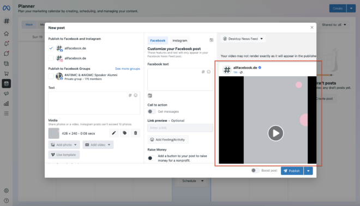Go to Home in the left sidebar

[x=7, y=34]
